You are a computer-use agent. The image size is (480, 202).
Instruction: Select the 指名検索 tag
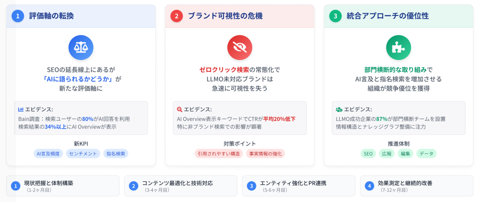(x=116, y=153)
